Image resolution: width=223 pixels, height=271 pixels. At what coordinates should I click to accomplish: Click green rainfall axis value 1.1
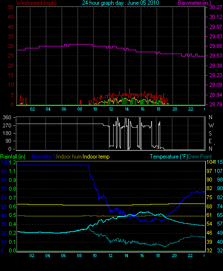tap(12, 171)
